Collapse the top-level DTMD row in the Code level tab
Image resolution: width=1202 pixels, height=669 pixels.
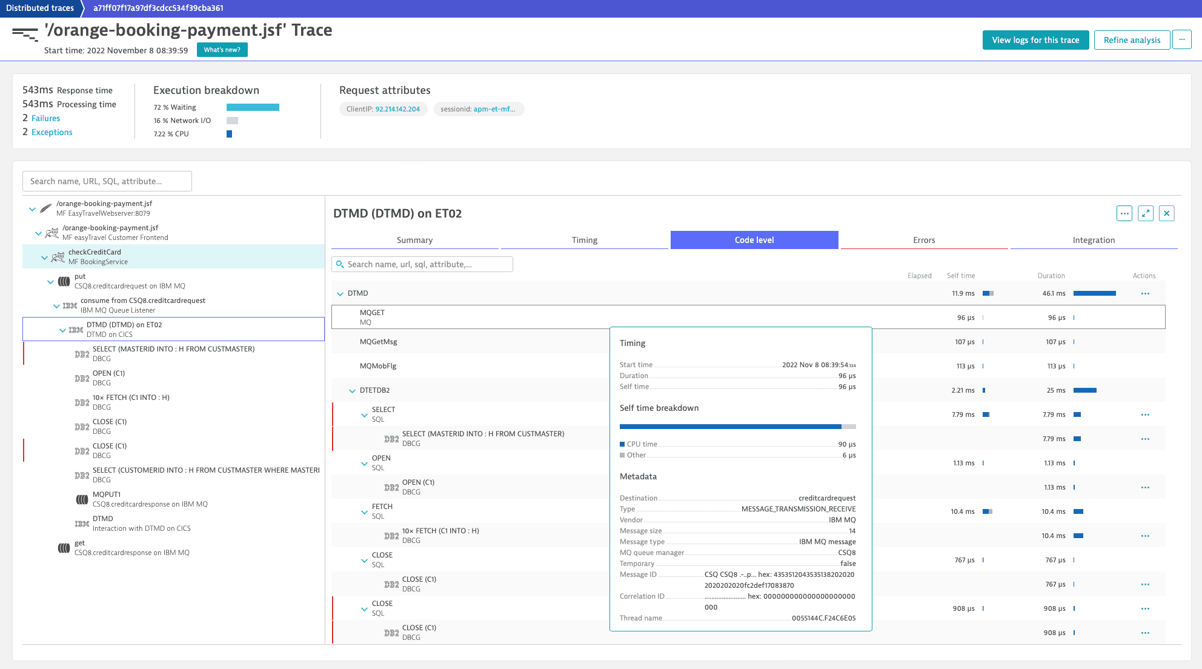[x=340, y=294]
